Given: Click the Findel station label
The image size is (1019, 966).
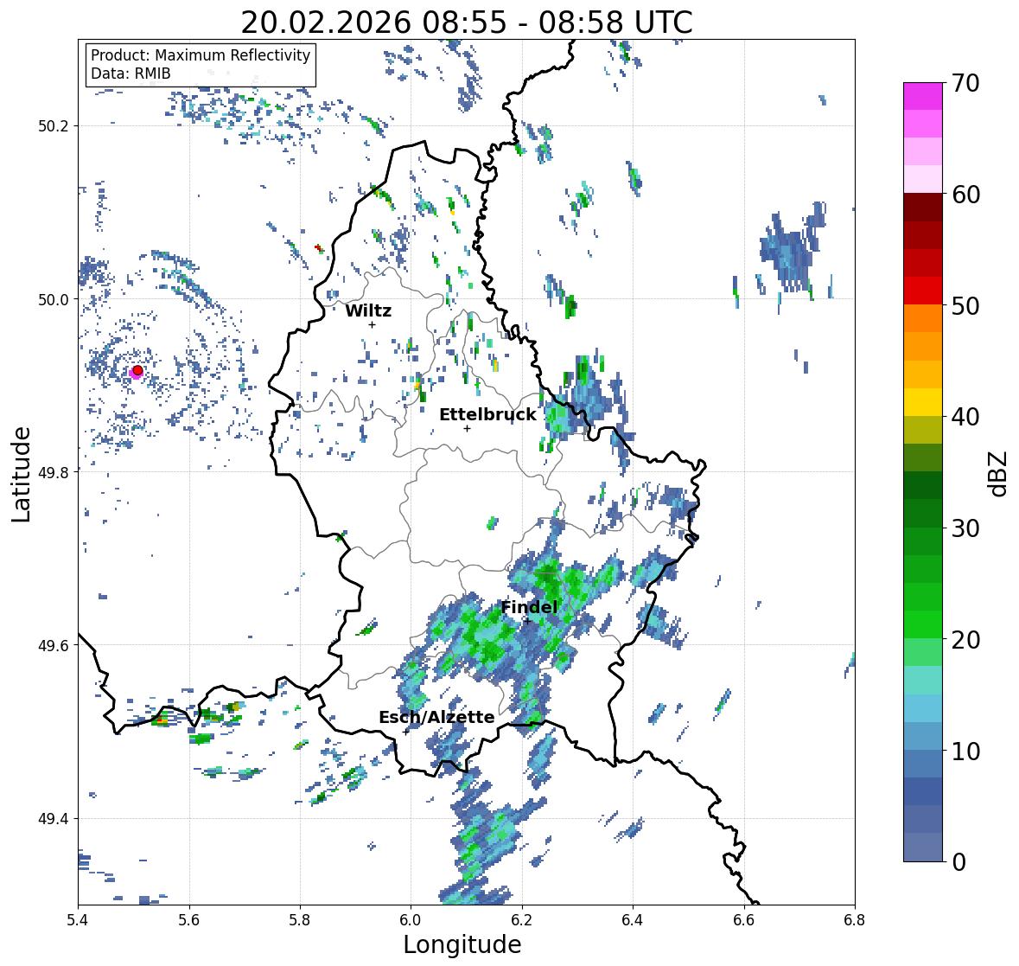Looking at the screenshot, I should (x=529, y=607).
